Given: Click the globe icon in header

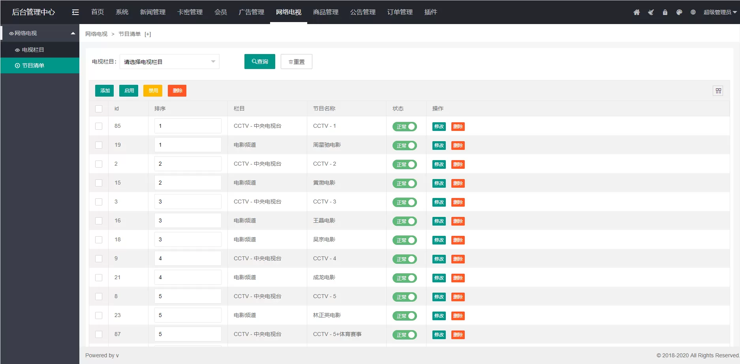Looking at the screenshot, I should pos(693,12).
